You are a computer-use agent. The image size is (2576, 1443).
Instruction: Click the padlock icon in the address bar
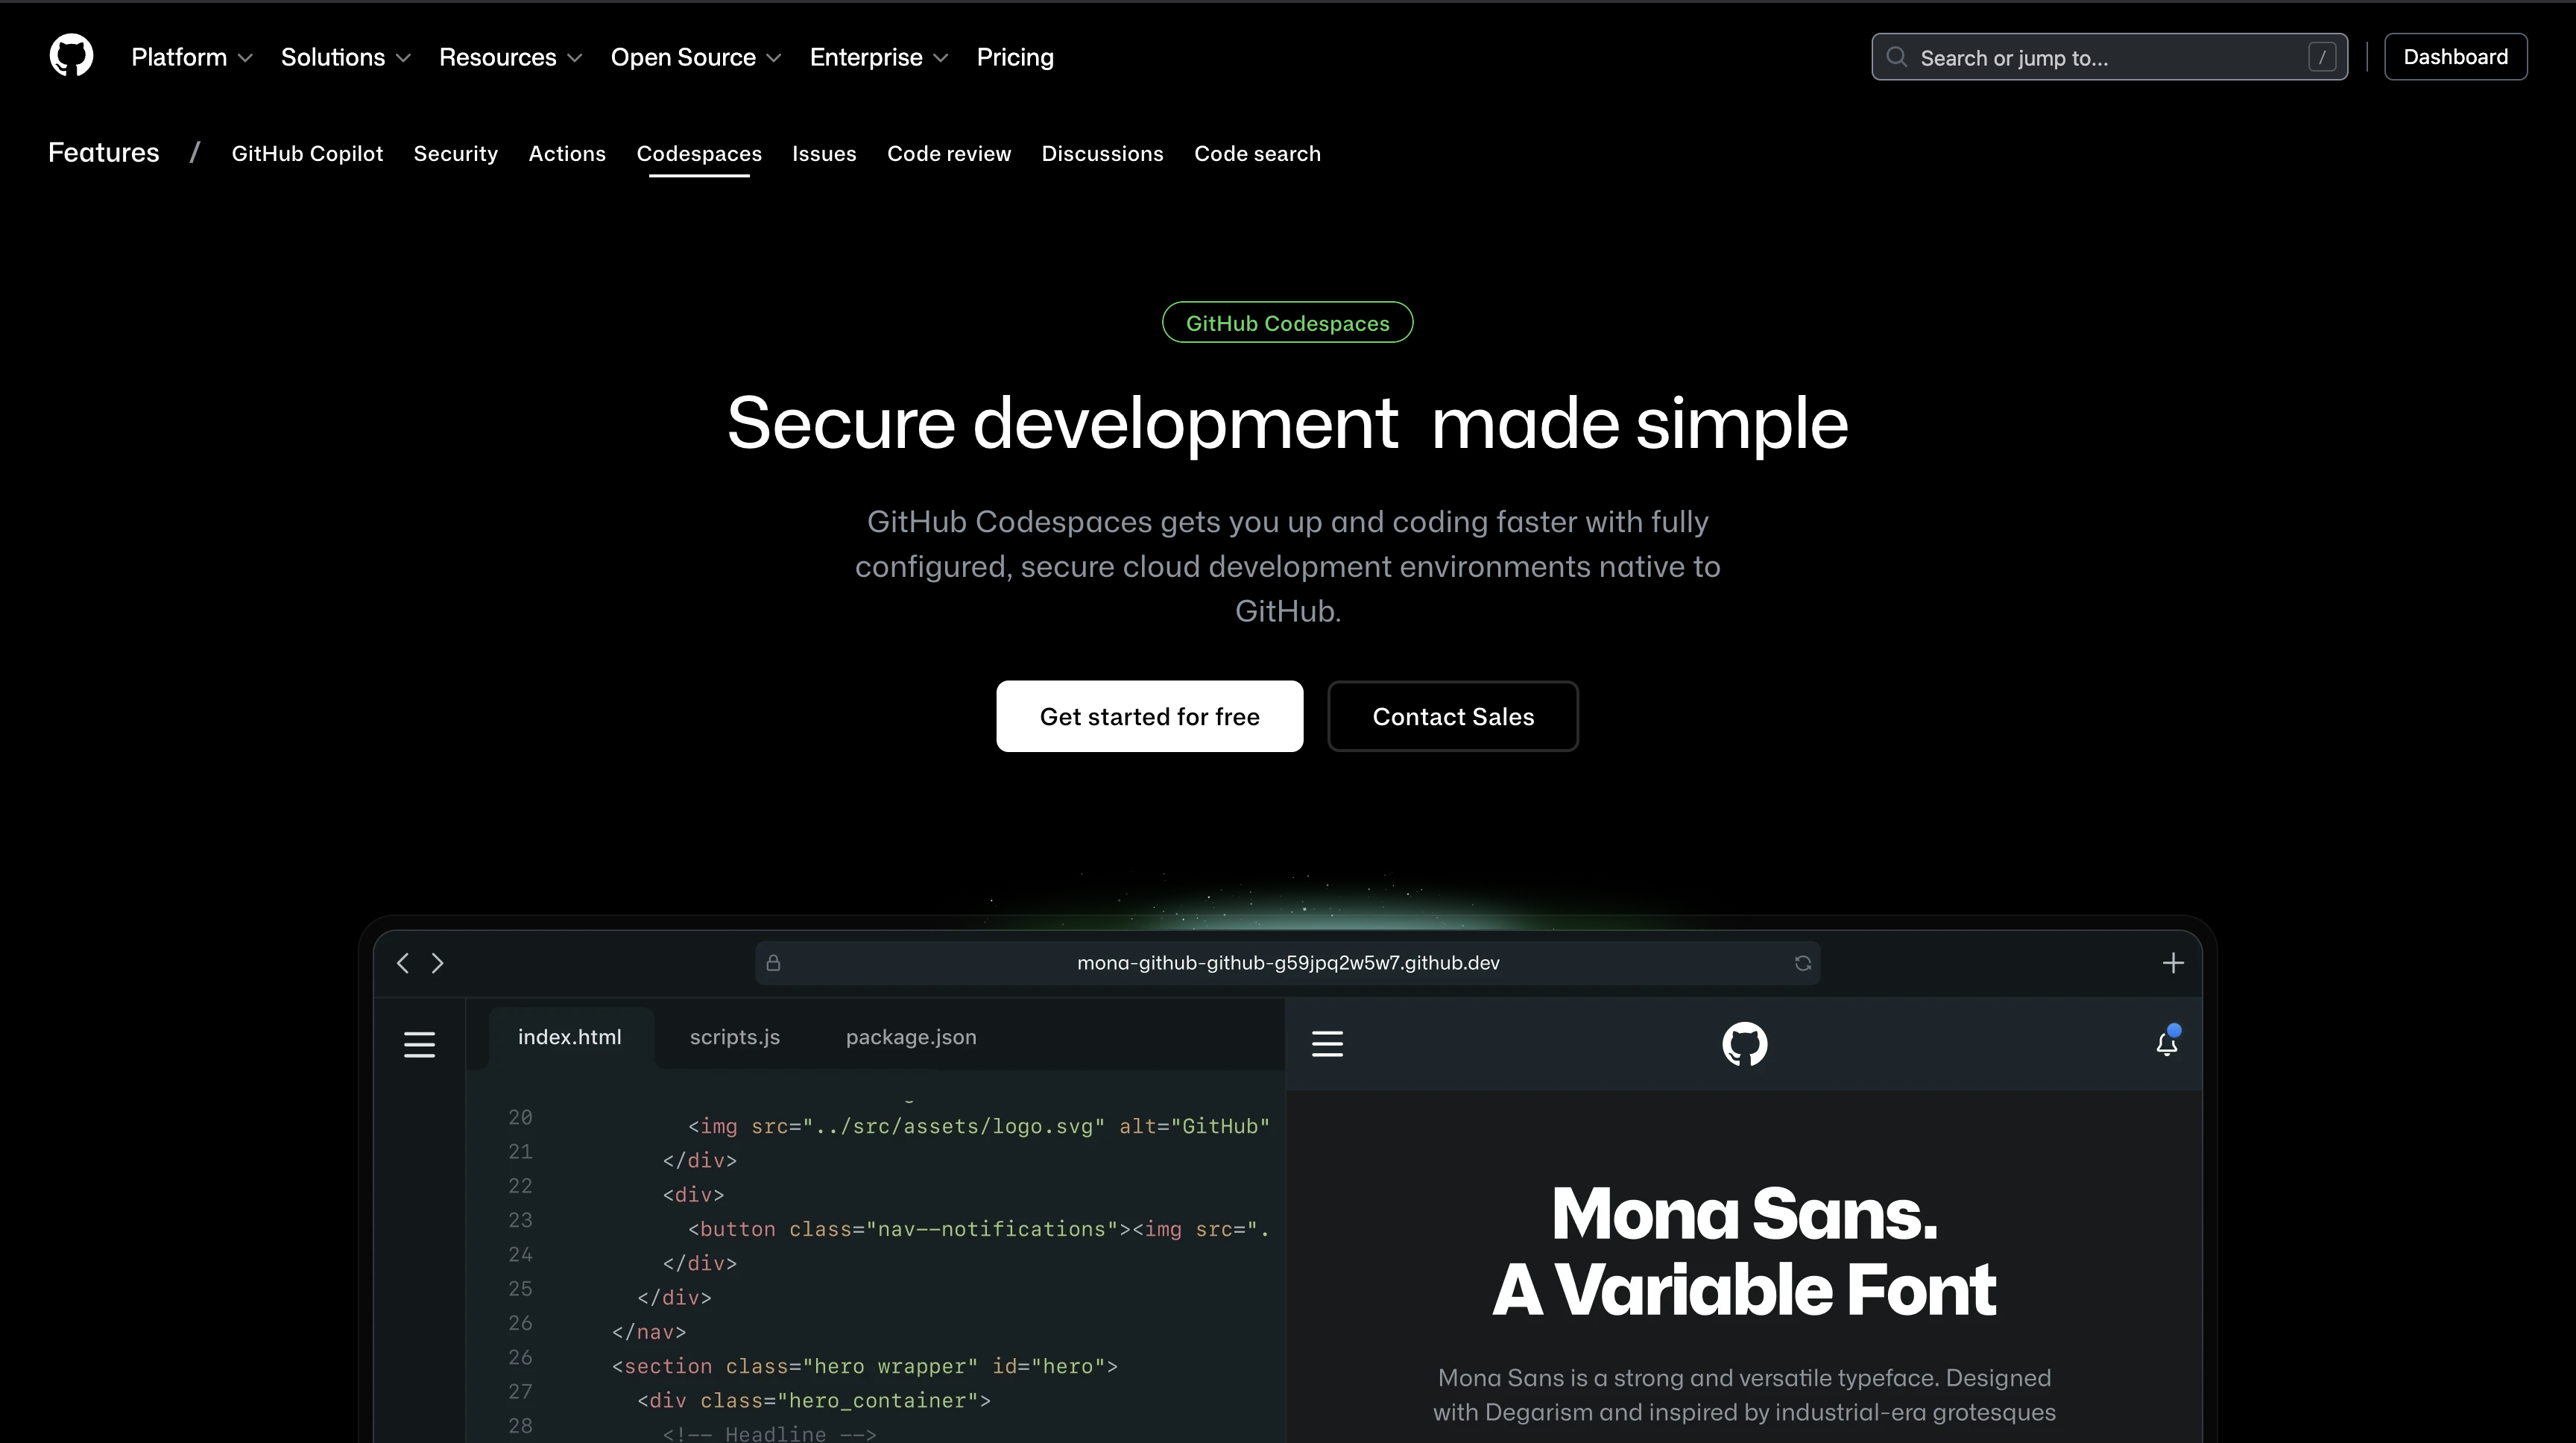point(773,963)
